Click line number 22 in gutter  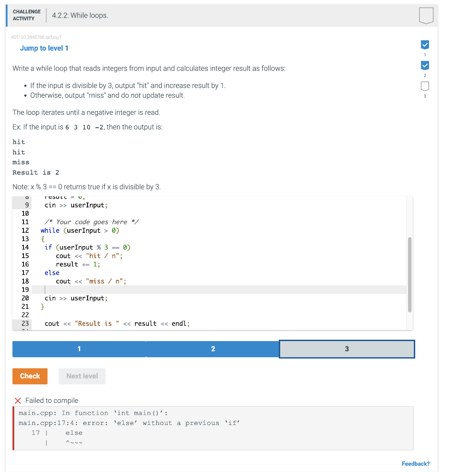click(x=25, y=315)
